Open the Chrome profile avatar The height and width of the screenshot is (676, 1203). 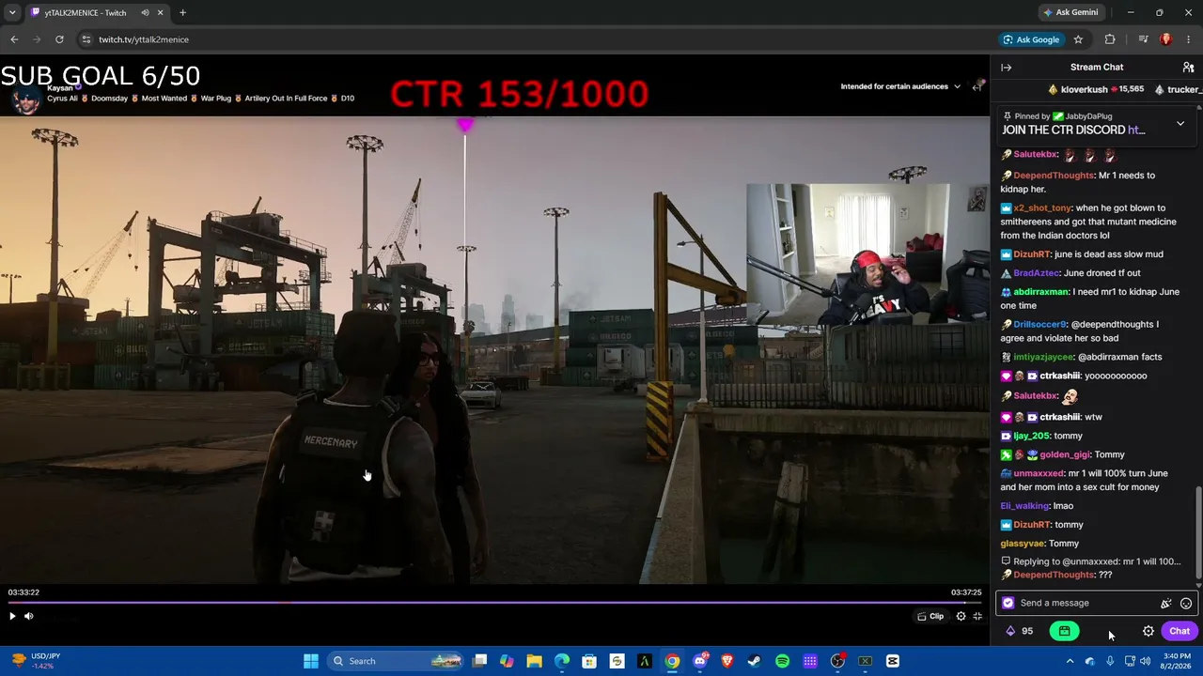coord(1165,39)
